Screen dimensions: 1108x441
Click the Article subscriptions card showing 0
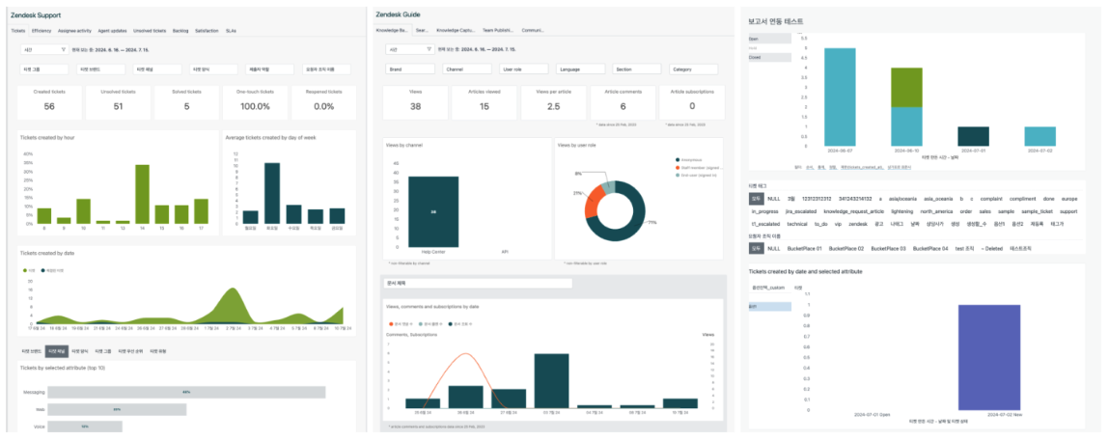pos(692,102)
